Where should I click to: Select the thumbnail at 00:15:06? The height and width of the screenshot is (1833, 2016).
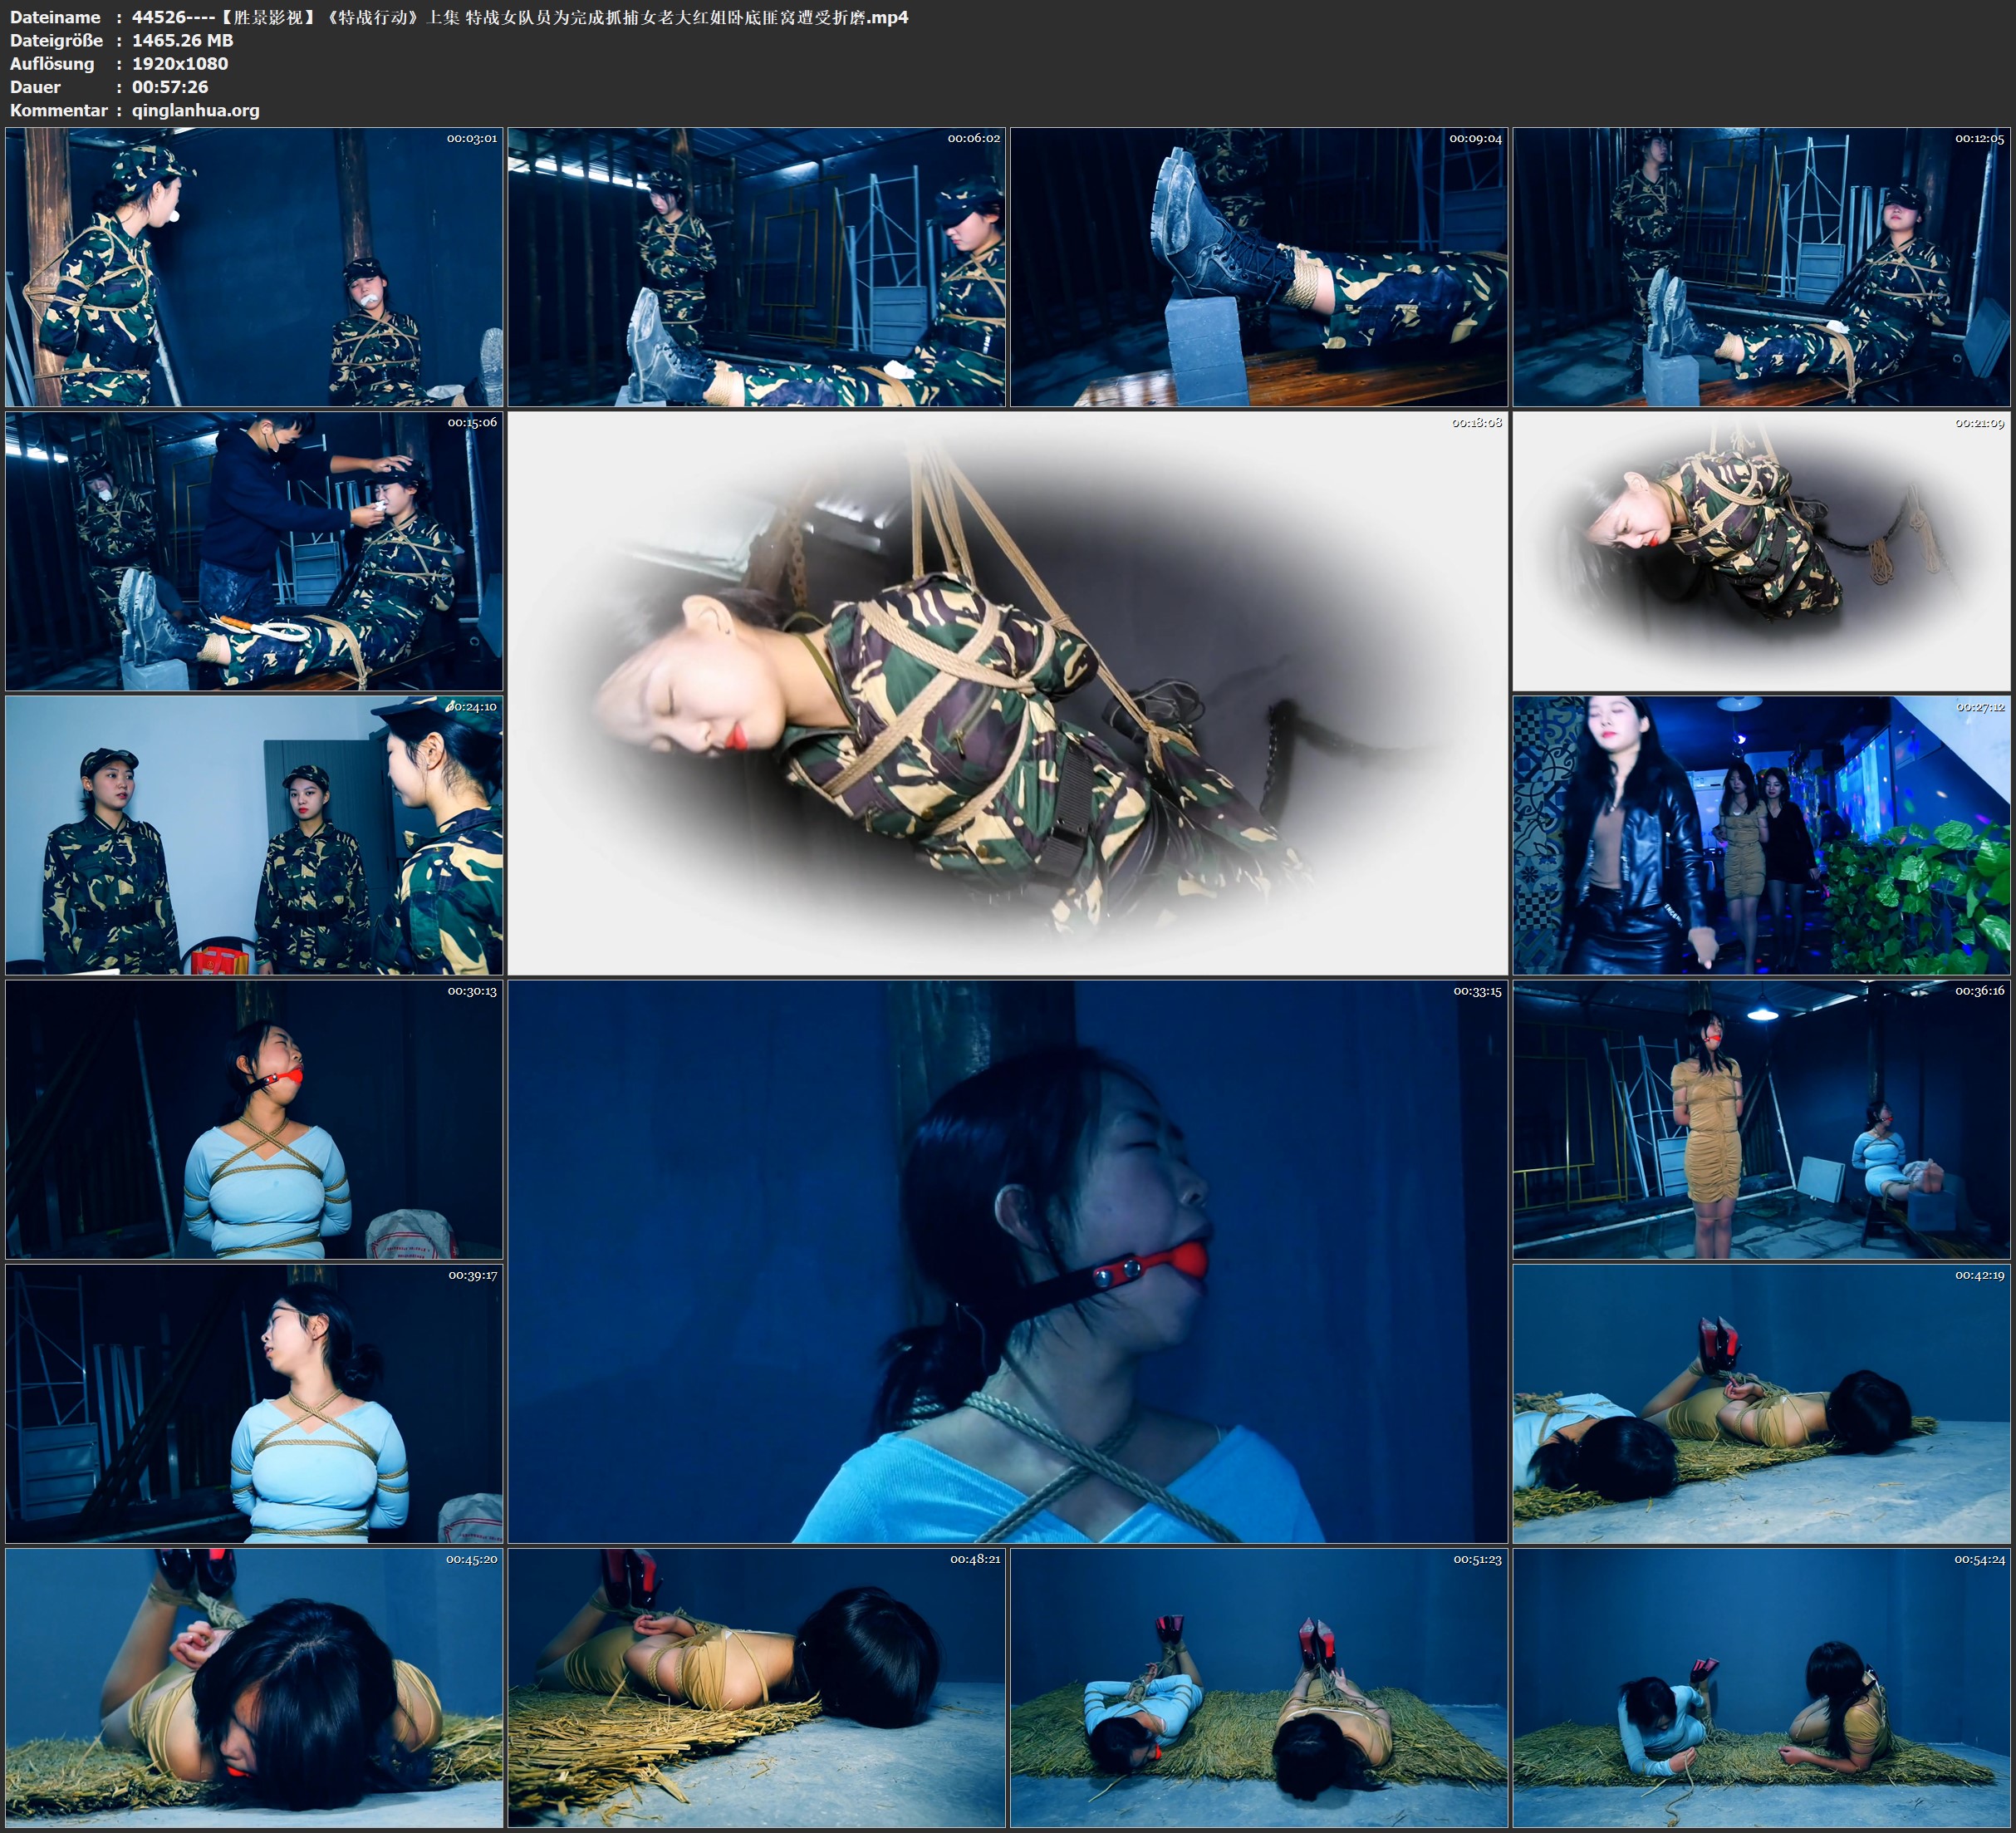[x=254, y=551]
